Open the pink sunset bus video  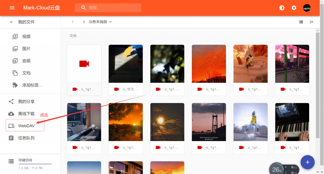click(x=292, y=64)
